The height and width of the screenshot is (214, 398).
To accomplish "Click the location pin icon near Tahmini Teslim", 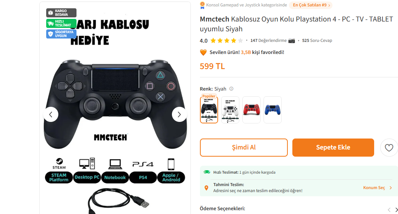I will coord(206,188).
